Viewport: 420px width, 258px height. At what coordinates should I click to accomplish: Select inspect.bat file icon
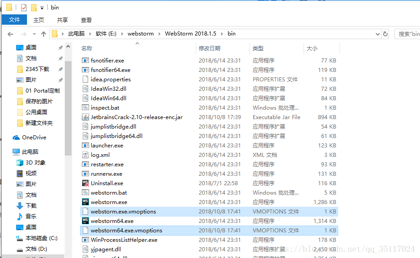pos(85,107)
